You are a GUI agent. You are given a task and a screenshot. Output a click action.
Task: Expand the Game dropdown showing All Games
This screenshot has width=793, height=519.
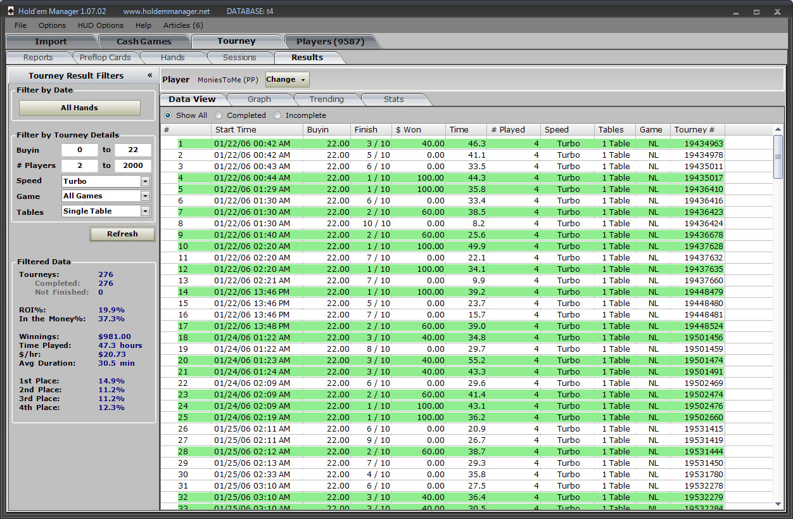pyautogui.click(x=145, y=196)
